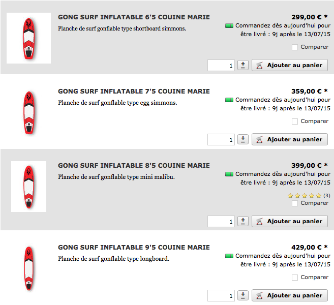Add the 6'5 board to cart

(x=290, y=65)
